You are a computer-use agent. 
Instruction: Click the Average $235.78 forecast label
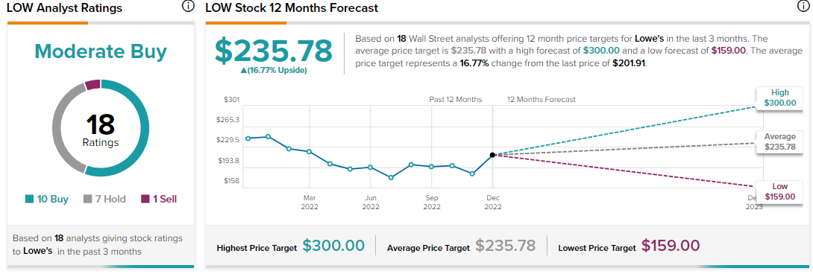[x=779, y=142]
